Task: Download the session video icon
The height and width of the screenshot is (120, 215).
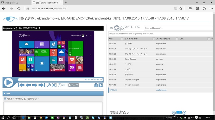Action: tap(100, 85)
